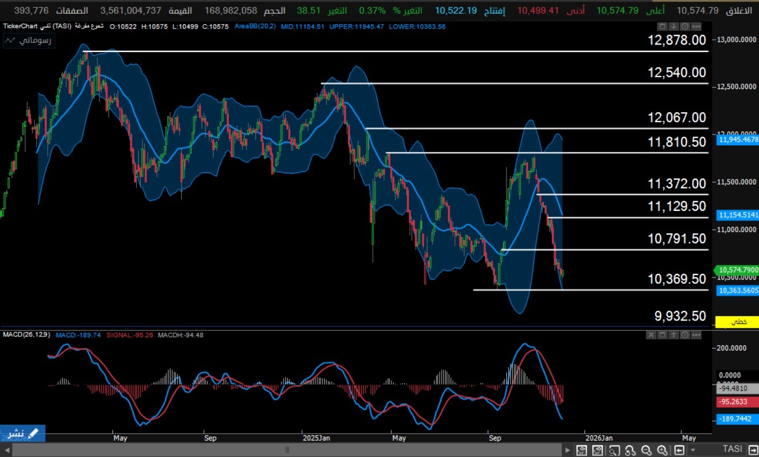The image size is (759, 457).
Task: Click the horizontal time scrollbar track
Action: click(287, 451)
